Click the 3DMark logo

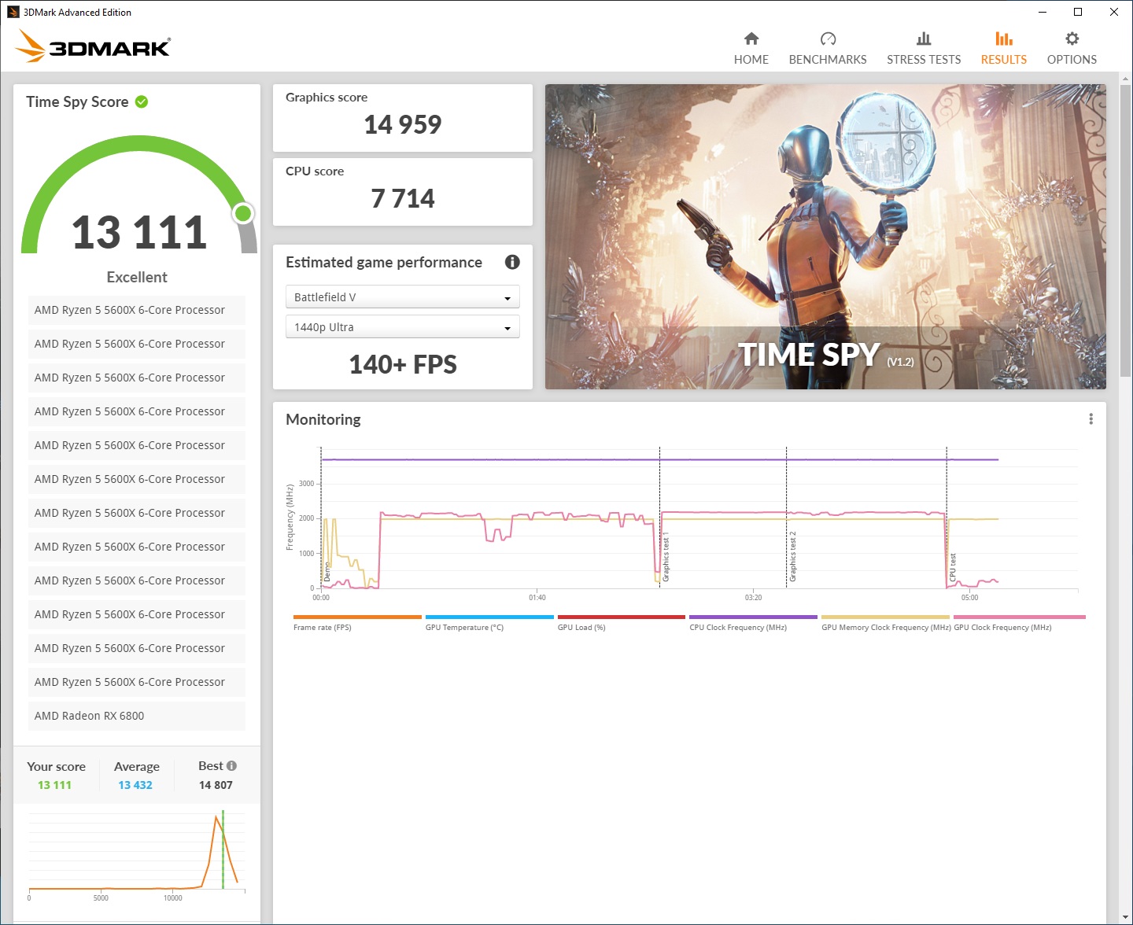tap(93, 46)
